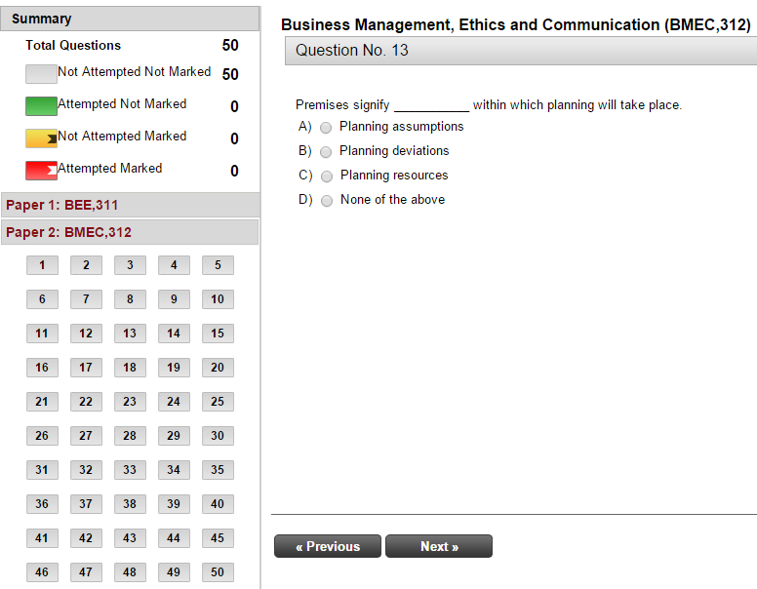Open question 37 in palette
The image size is (757, 589).
[86, 504]
